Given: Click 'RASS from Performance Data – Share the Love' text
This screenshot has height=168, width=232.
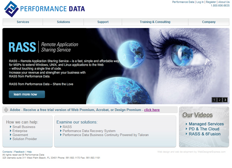Looking at the screenshot, I should click(x=41, y=84).
